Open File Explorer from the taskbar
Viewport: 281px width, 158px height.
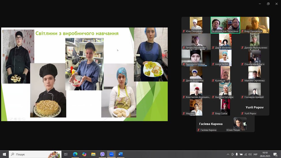coord(93,154)
